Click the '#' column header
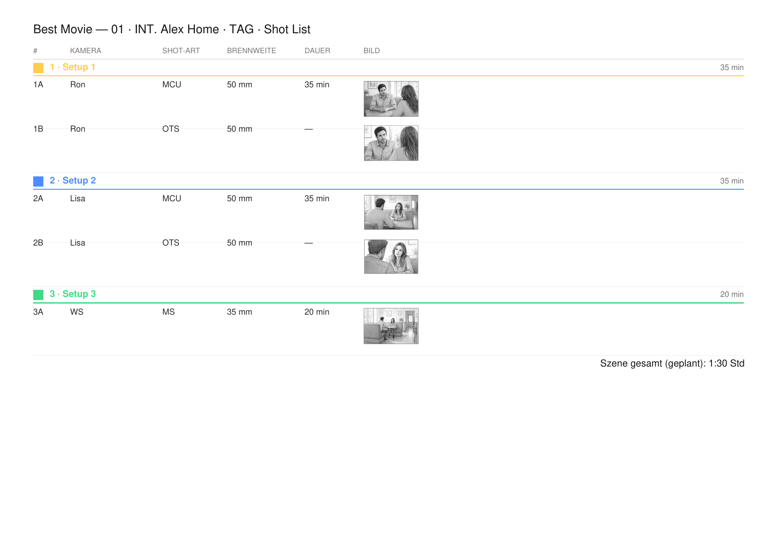777x550 pixels. (x=35, y=51)
